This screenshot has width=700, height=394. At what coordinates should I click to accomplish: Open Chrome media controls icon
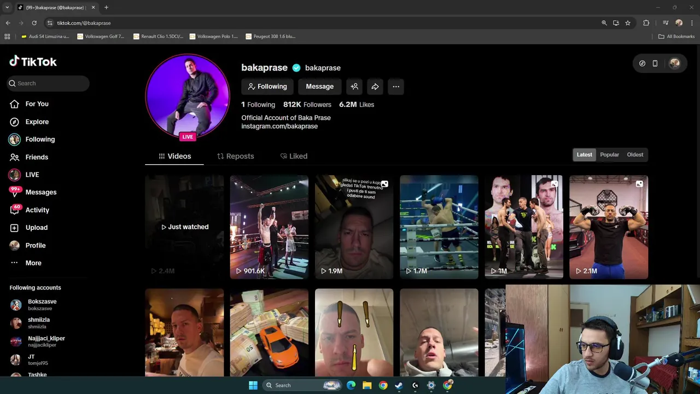666,23
